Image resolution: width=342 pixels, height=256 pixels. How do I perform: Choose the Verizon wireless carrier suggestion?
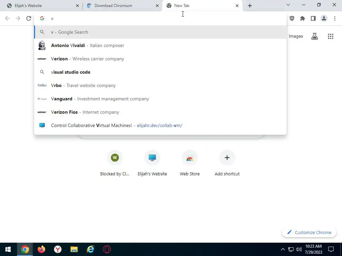(160, 59)
